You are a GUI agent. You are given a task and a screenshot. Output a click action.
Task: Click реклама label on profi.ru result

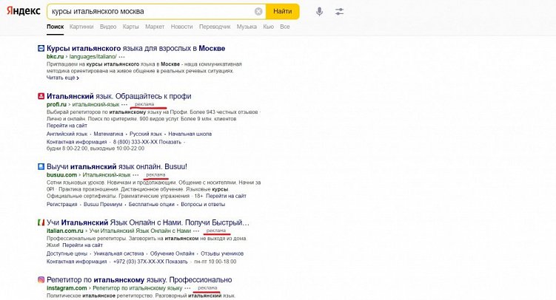point(144,104)
